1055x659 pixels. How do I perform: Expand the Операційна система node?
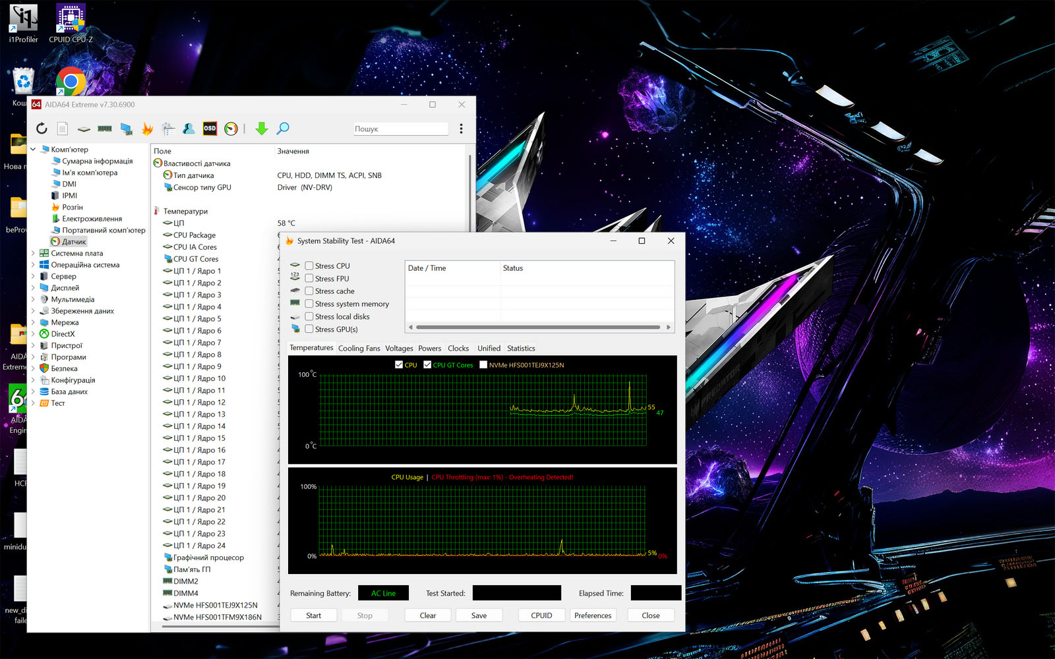[33, 265]
